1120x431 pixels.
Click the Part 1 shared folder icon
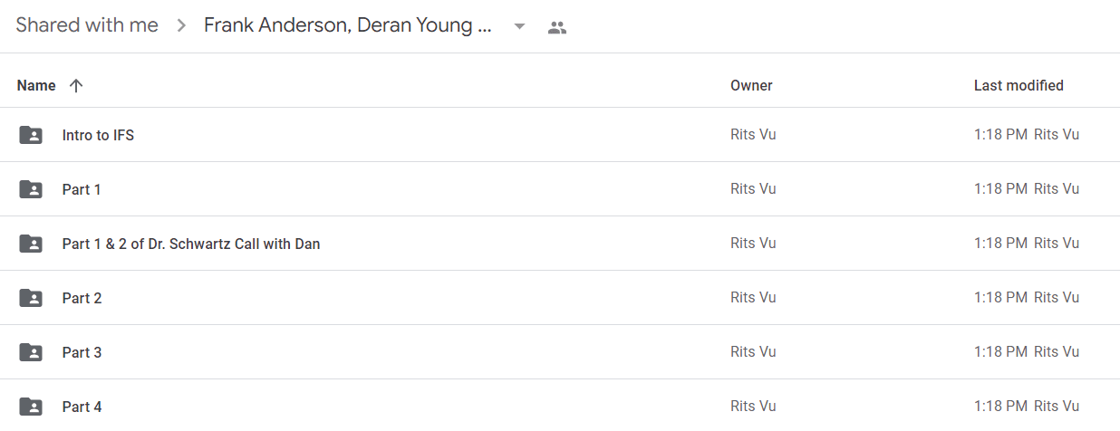click(31, 189)
